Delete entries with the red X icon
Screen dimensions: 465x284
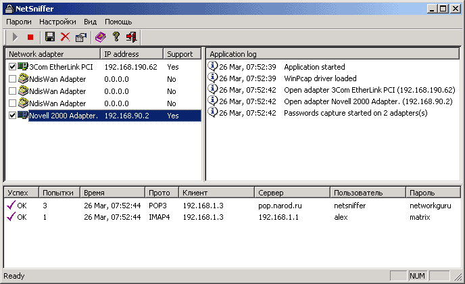coord(65,37)
